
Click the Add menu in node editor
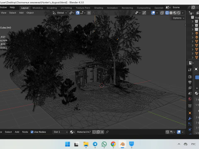tap(17, 132)
